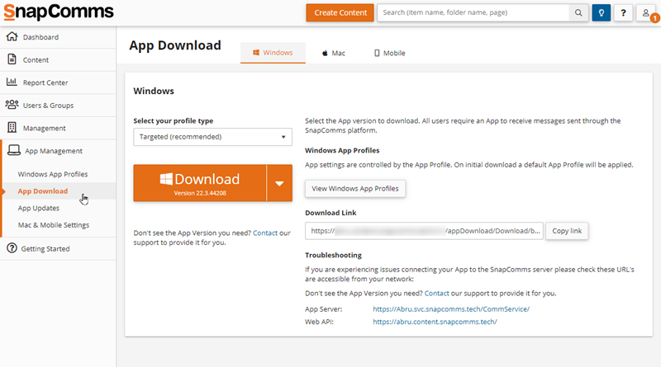Open Mac & Mobile Settings submenu item
661x367 pixels.
click(54, 225)
